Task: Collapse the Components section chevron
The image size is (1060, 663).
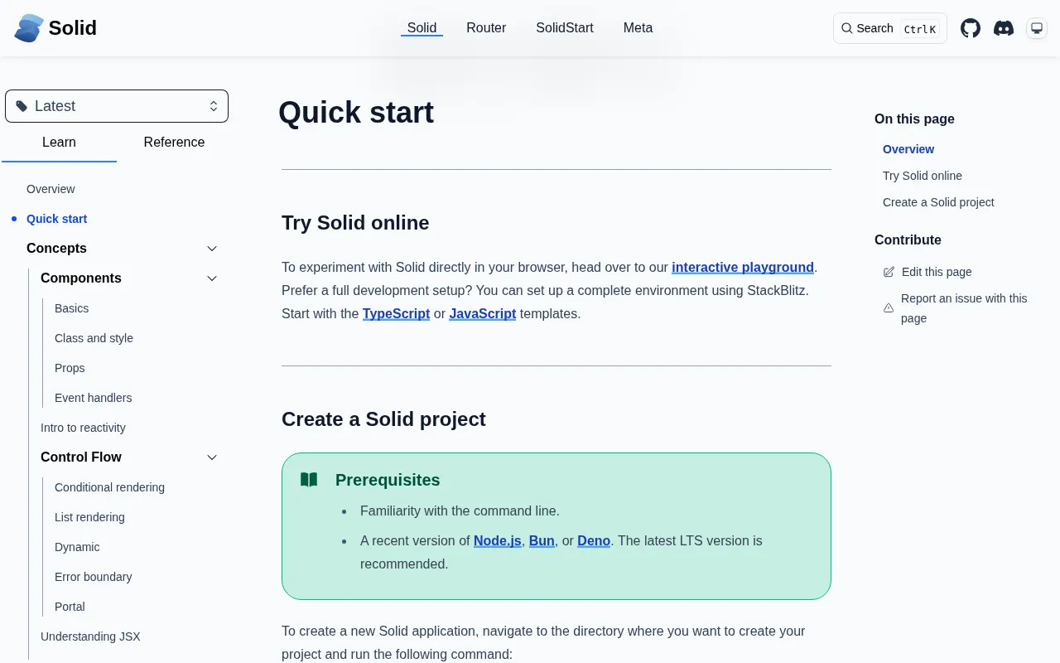Action: (212, 278)
